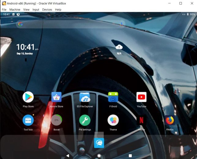Tap the voice search microphone icon
The height and width of the screenshot is (159, 197).
(x=121, y=24)
